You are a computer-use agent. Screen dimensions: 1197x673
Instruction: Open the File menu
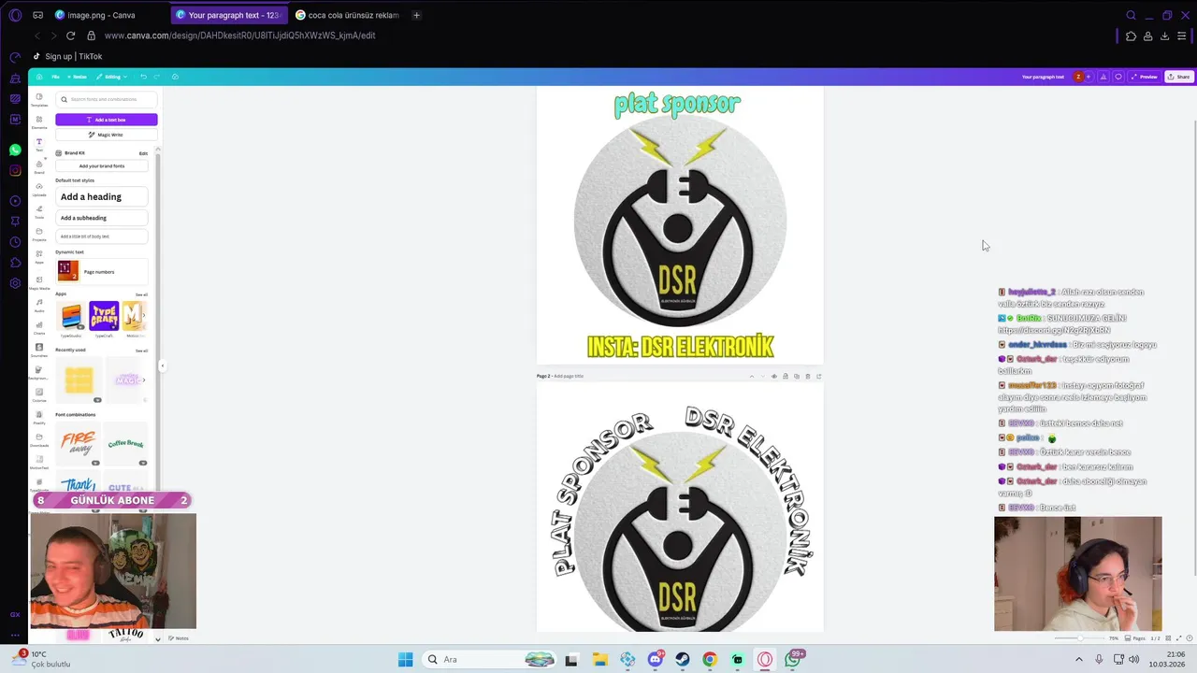56,77
